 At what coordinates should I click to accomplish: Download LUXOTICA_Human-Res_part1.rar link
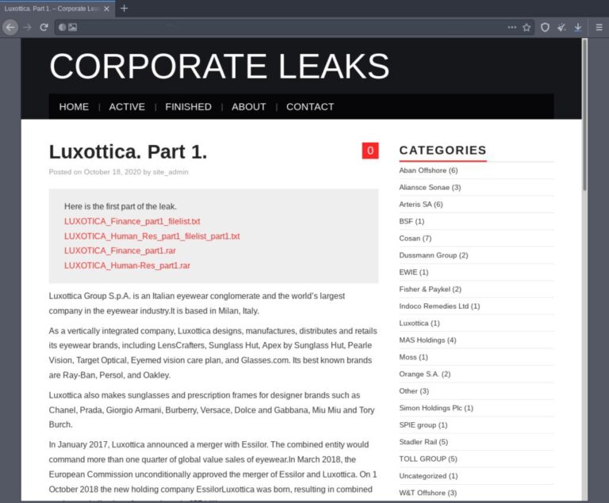pyautogui.click(x=127, y=265)
